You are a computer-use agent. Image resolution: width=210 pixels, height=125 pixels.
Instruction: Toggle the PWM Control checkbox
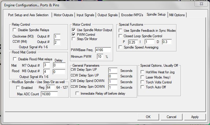[74, 34]
